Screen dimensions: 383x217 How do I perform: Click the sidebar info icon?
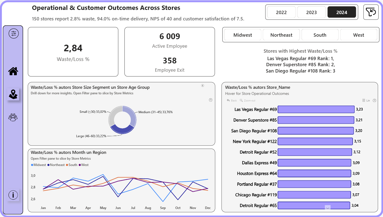click(13, 195)
